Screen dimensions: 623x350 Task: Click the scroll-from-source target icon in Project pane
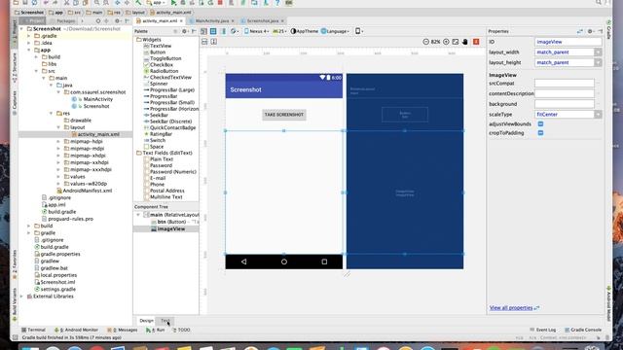pyautogui.click(x=98, y=20)
